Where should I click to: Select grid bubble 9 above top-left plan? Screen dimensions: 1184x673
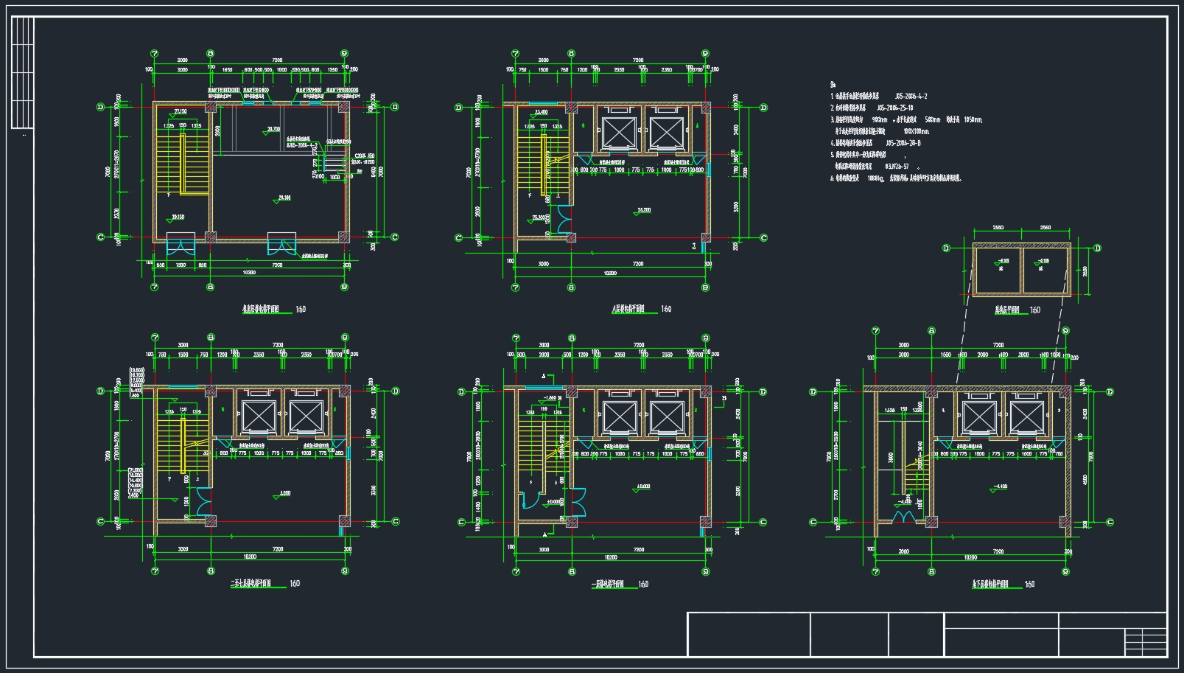coord(345,54)
